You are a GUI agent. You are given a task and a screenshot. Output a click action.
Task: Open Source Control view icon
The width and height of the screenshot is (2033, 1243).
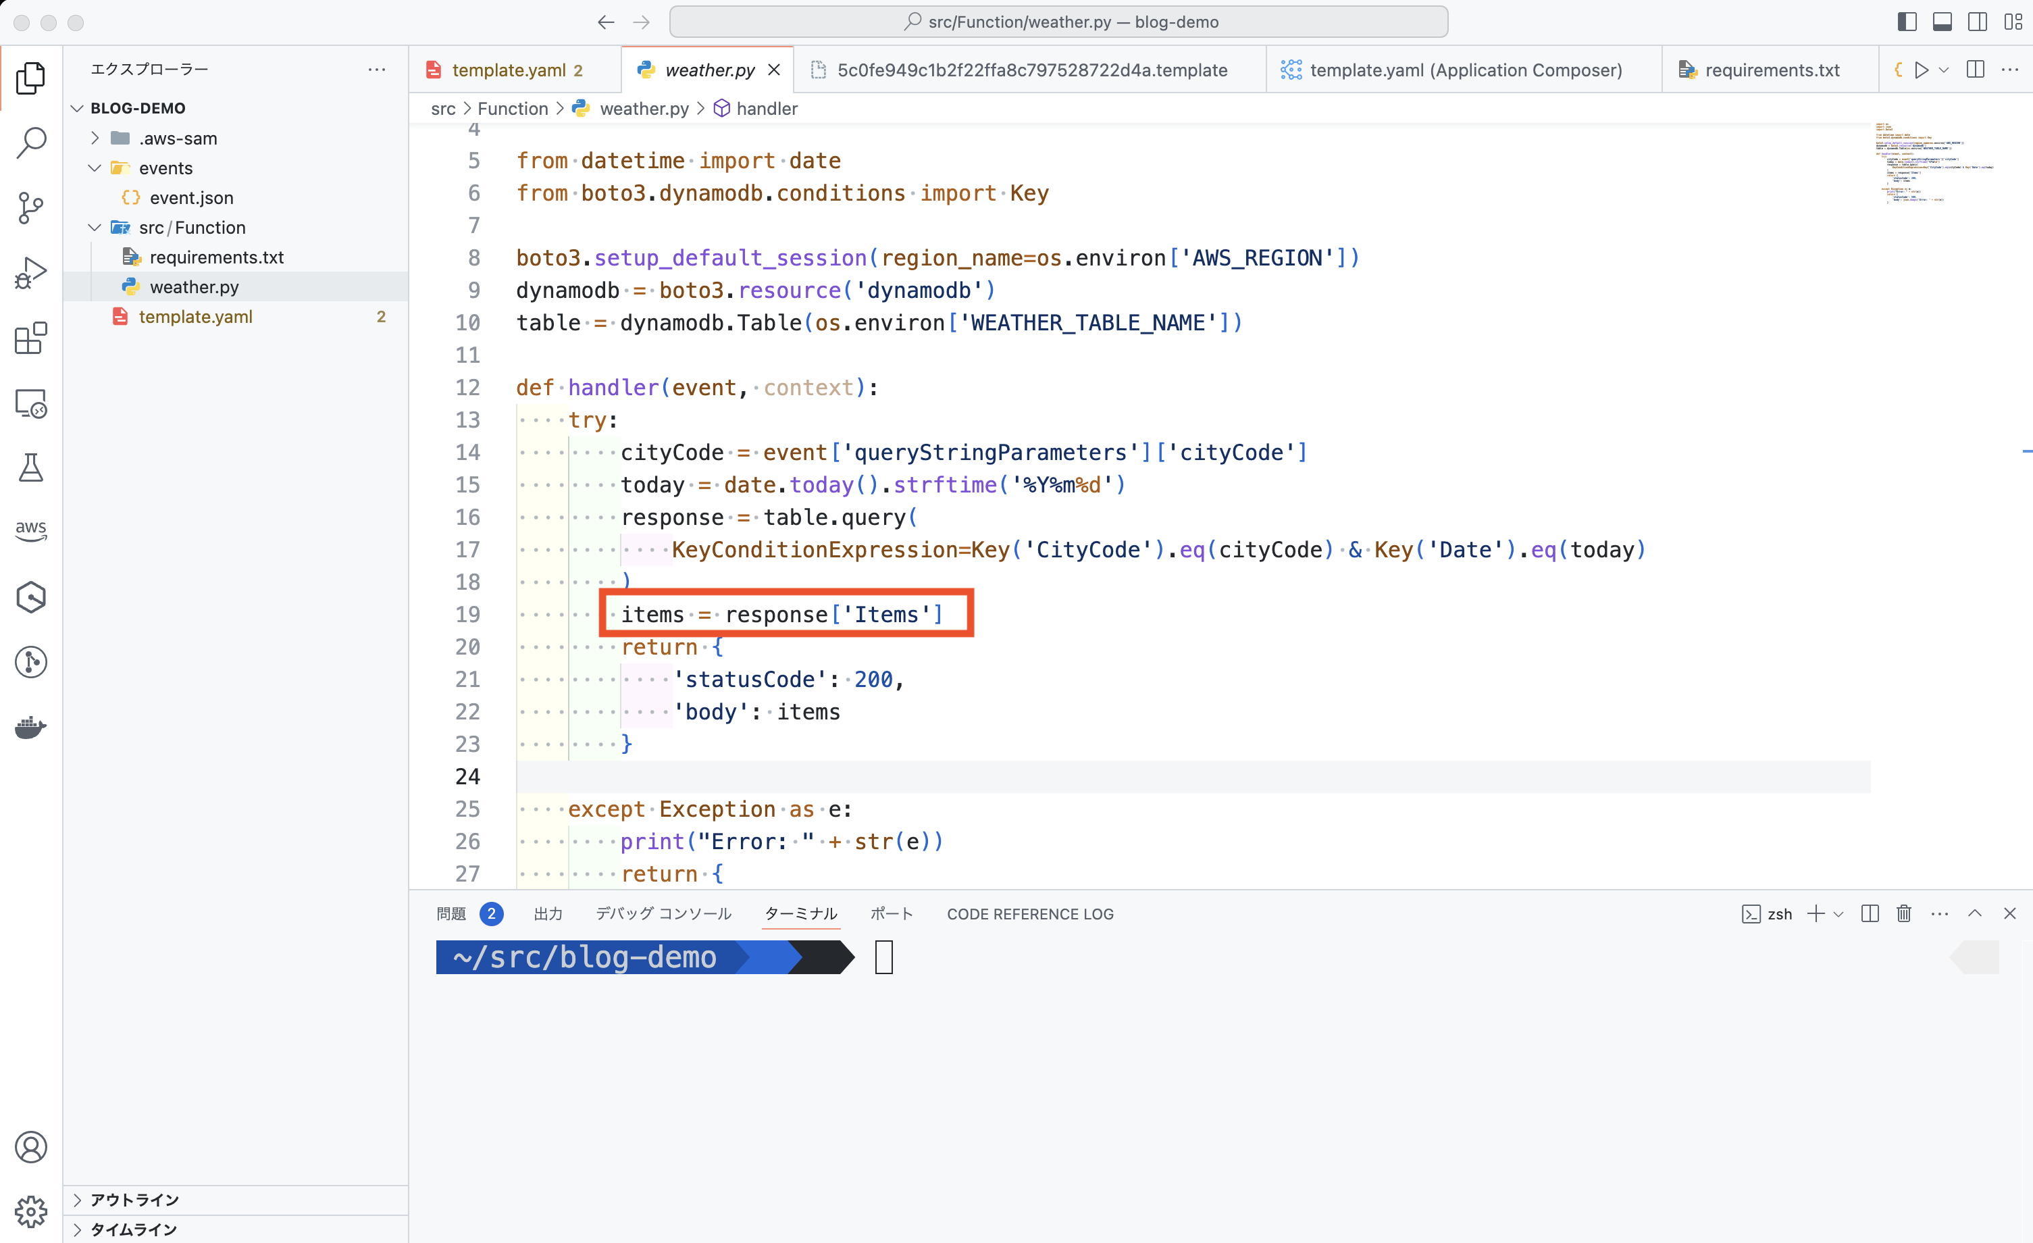(x=30, y=208)
